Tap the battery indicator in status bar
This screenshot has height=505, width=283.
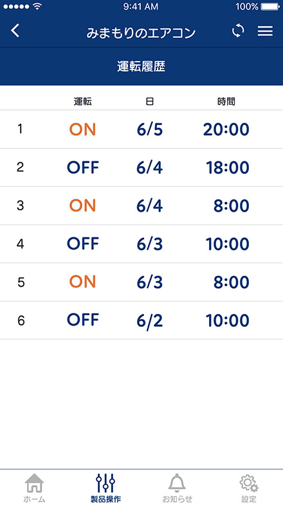click(270, 6)
